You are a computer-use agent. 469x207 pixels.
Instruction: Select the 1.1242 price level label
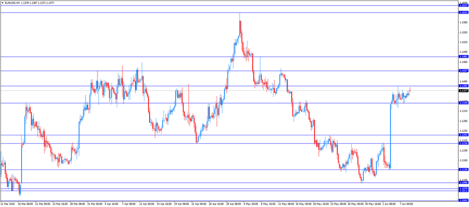point(464,135)
